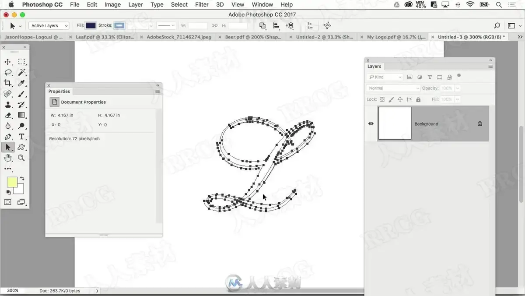The image size is (525, 296).
Task: Toggle adjustment layer filter in Layers panel
Action: click(x=420, y=77)
